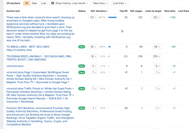Sort by the Lost links column header
The width and height of the screenshot is (189, 129).
coord(183,11)
